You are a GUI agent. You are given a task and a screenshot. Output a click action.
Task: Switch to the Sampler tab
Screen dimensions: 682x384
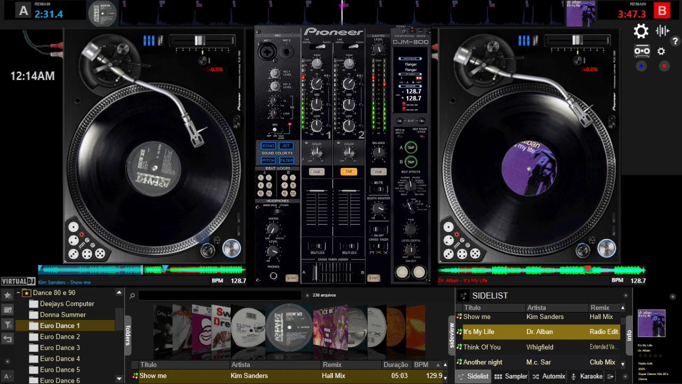(510, 377)
